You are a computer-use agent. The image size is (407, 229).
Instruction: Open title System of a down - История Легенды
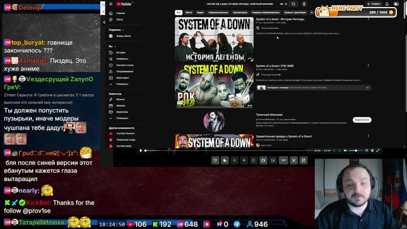tap(280, 19)
